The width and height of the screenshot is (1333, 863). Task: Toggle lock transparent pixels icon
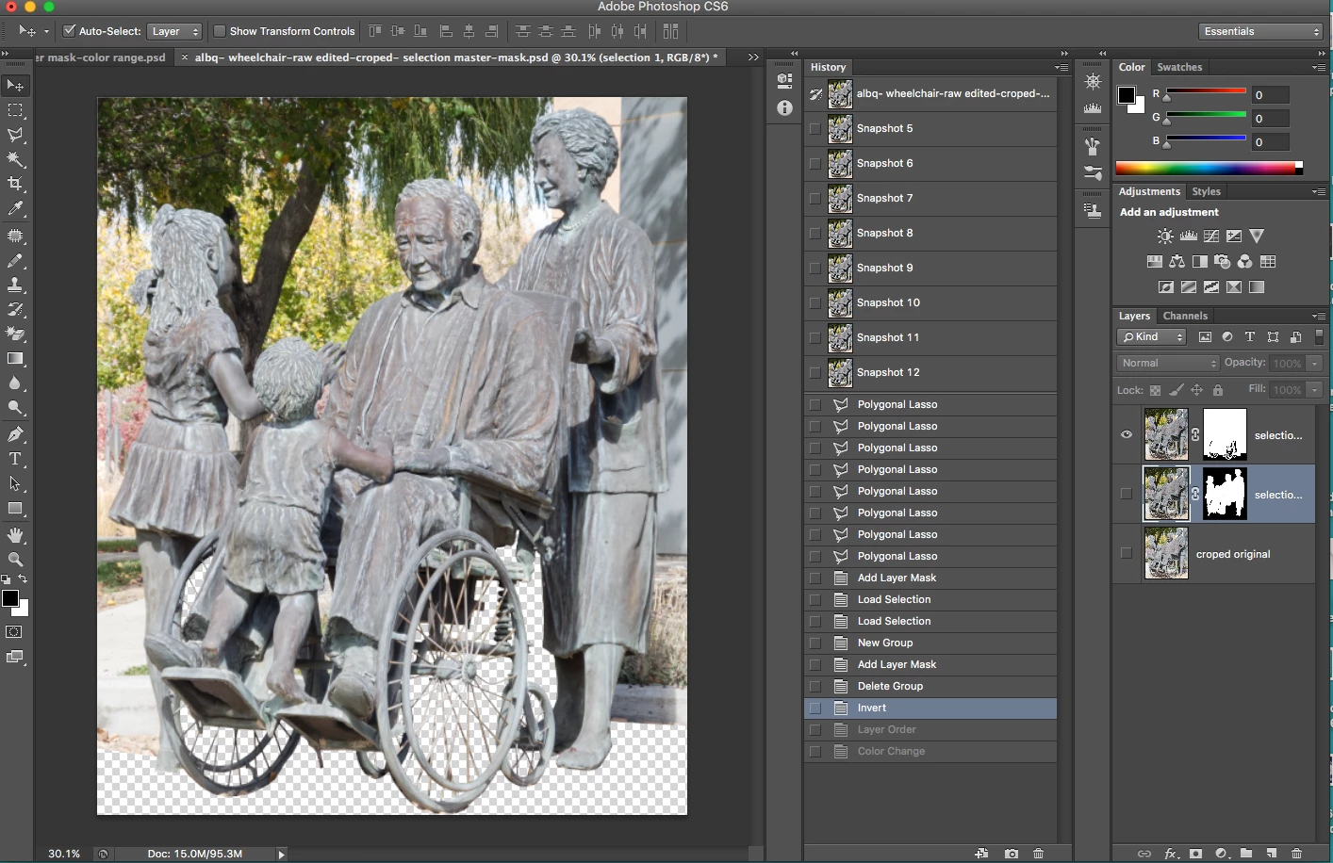click(1155, 390)
